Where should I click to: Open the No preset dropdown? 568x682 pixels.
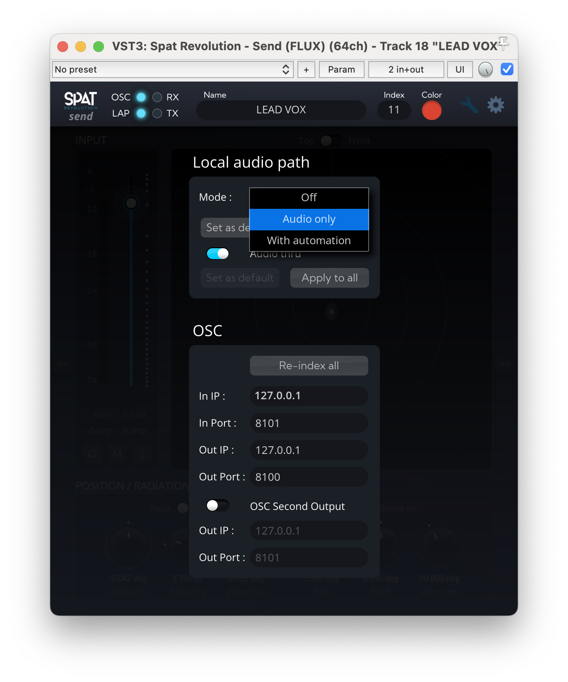click(172, 69)
